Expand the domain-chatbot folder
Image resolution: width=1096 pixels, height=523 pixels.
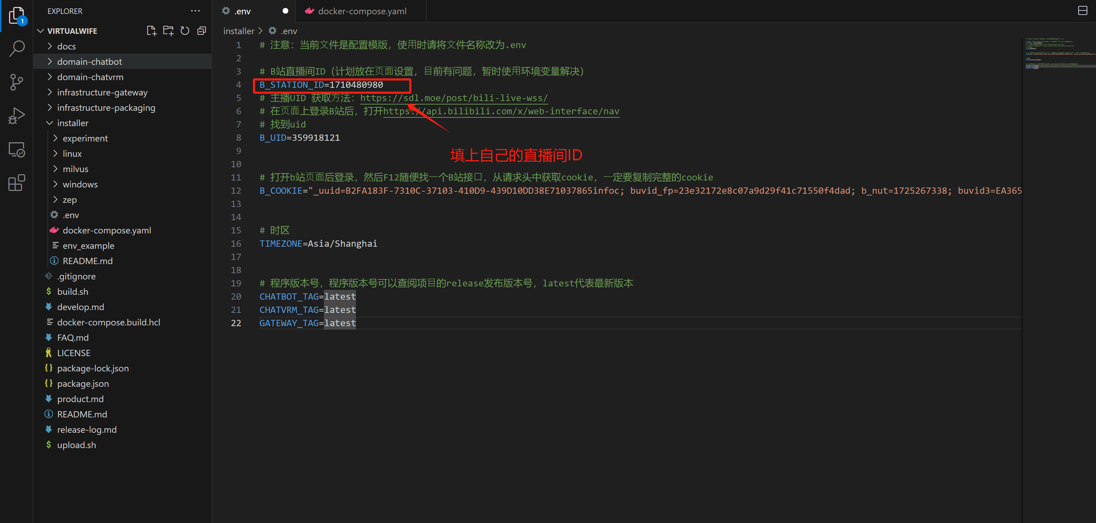pyautogui.click(x=50, y=61)
